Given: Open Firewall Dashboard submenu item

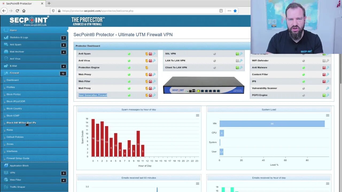Looking at the screenshot, I should click(34, 80).
